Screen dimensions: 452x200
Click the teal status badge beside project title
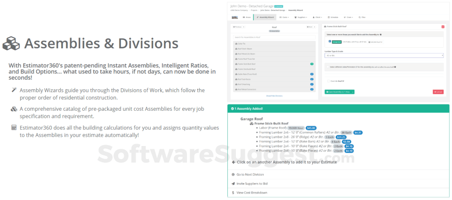[278, 6]
